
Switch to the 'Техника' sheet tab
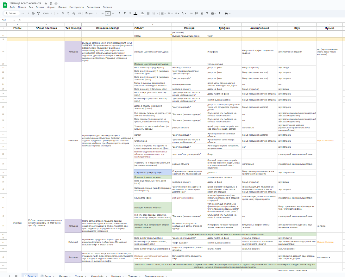point(133,276)
